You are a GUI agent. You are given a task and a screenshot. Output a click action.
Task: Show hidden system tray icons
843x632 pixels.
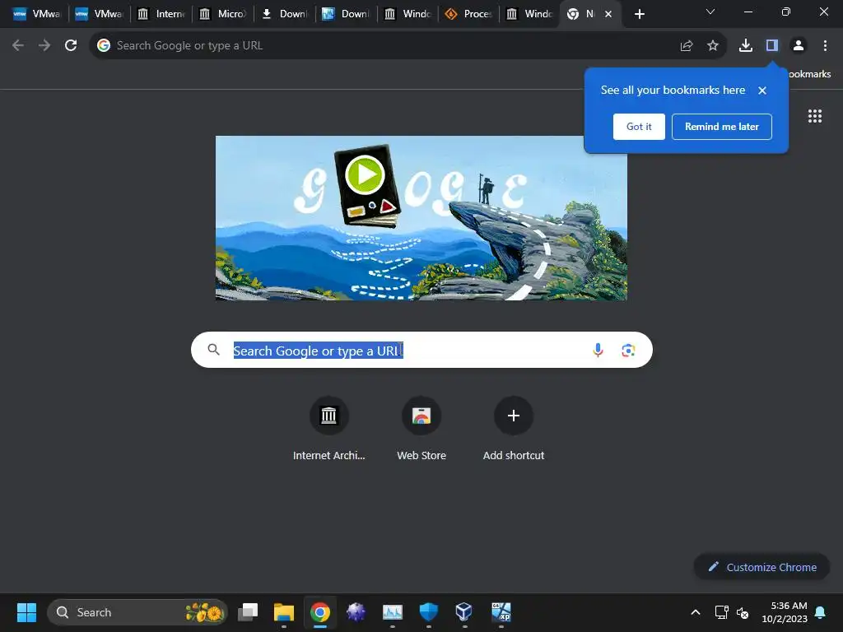click(695, 612)
